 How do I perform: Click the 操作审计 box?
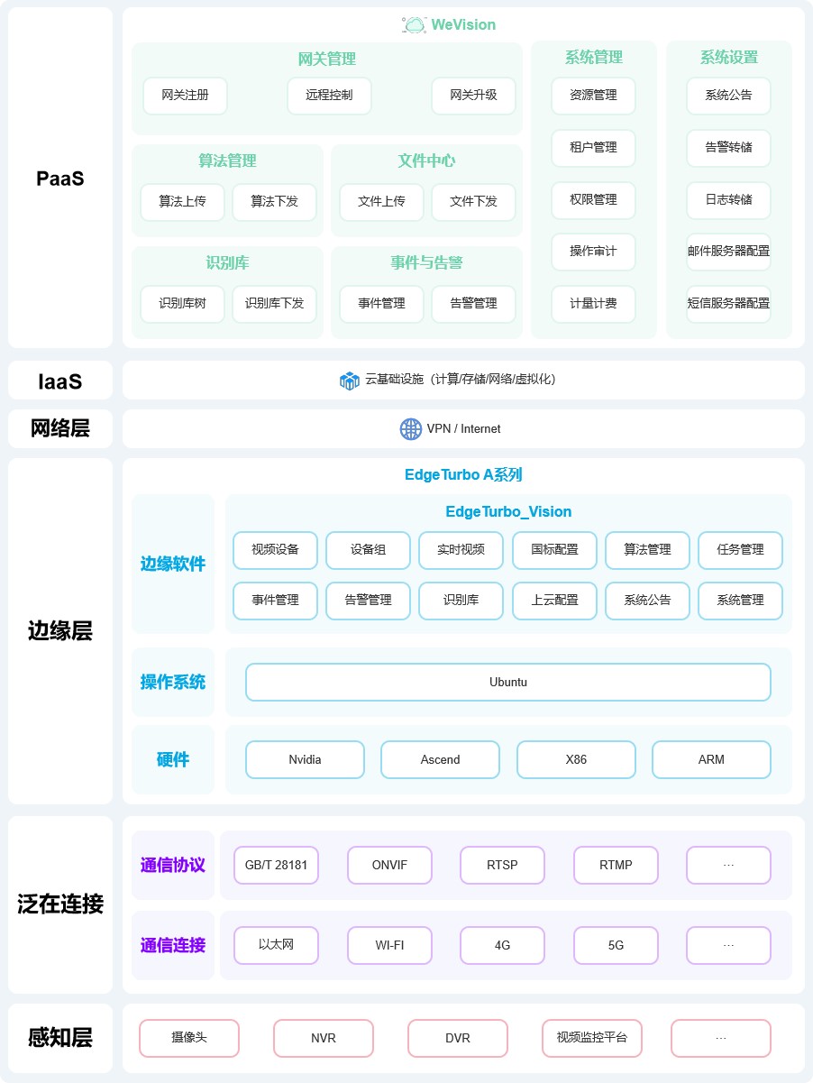(593, 252)
